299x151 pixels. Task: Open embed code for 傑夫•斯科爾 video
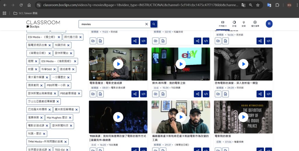tap(206, 94)
